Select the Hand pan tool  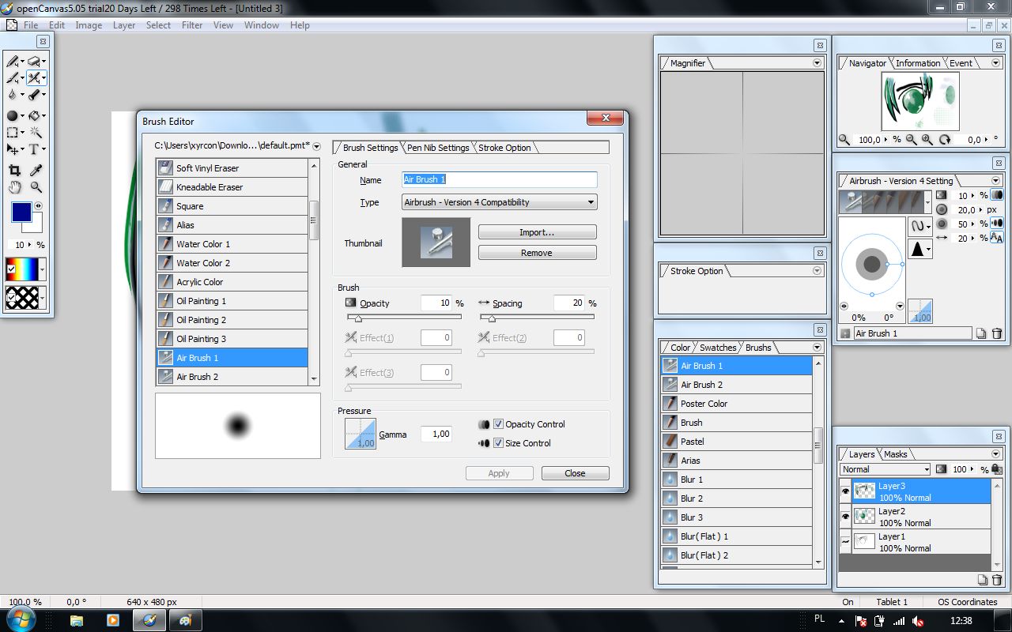pyautogui.click(x=14, y=187)
